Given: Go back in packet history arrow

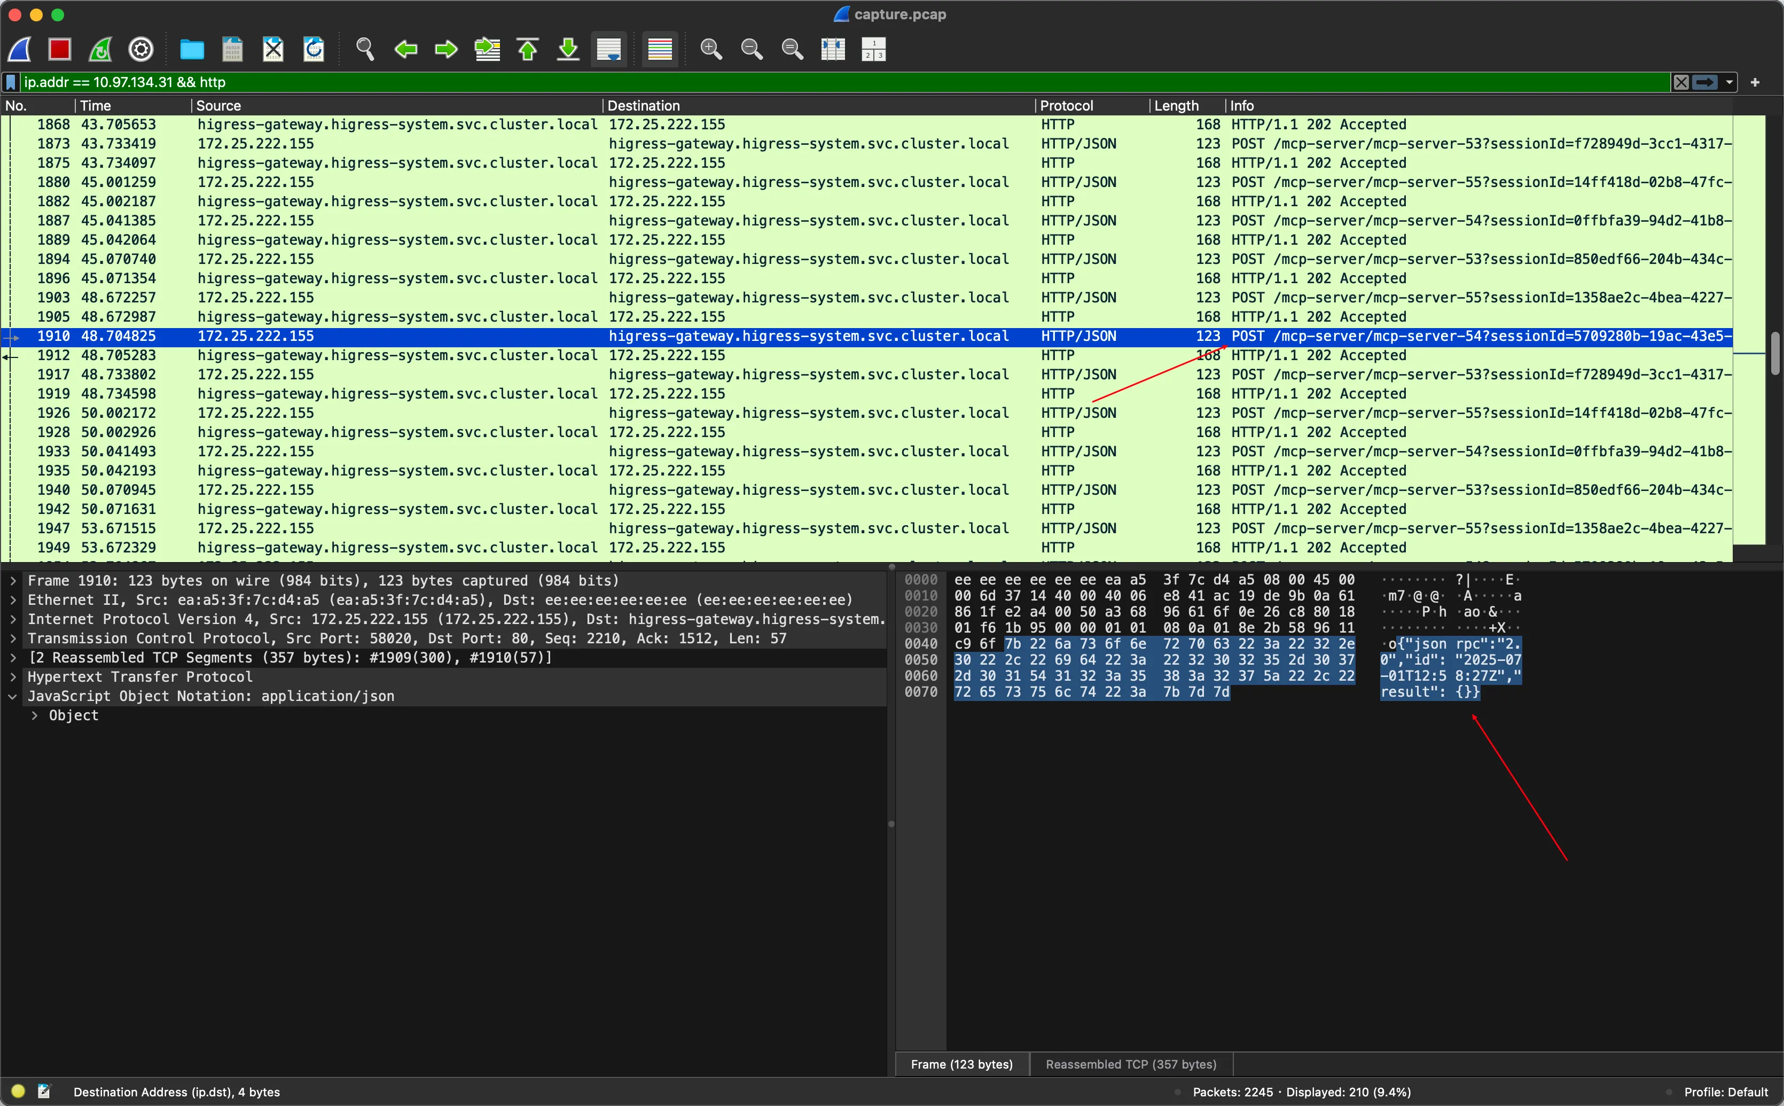Looking at the screenshot, I should (405, 49).
